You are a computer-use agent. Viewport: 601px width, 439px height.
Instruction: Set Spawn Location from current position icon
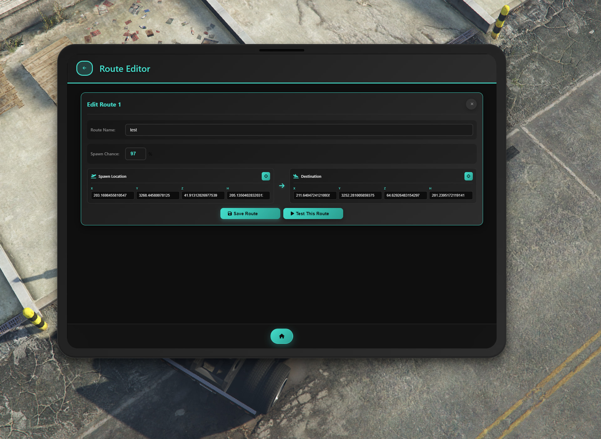[x=266, y=176]
